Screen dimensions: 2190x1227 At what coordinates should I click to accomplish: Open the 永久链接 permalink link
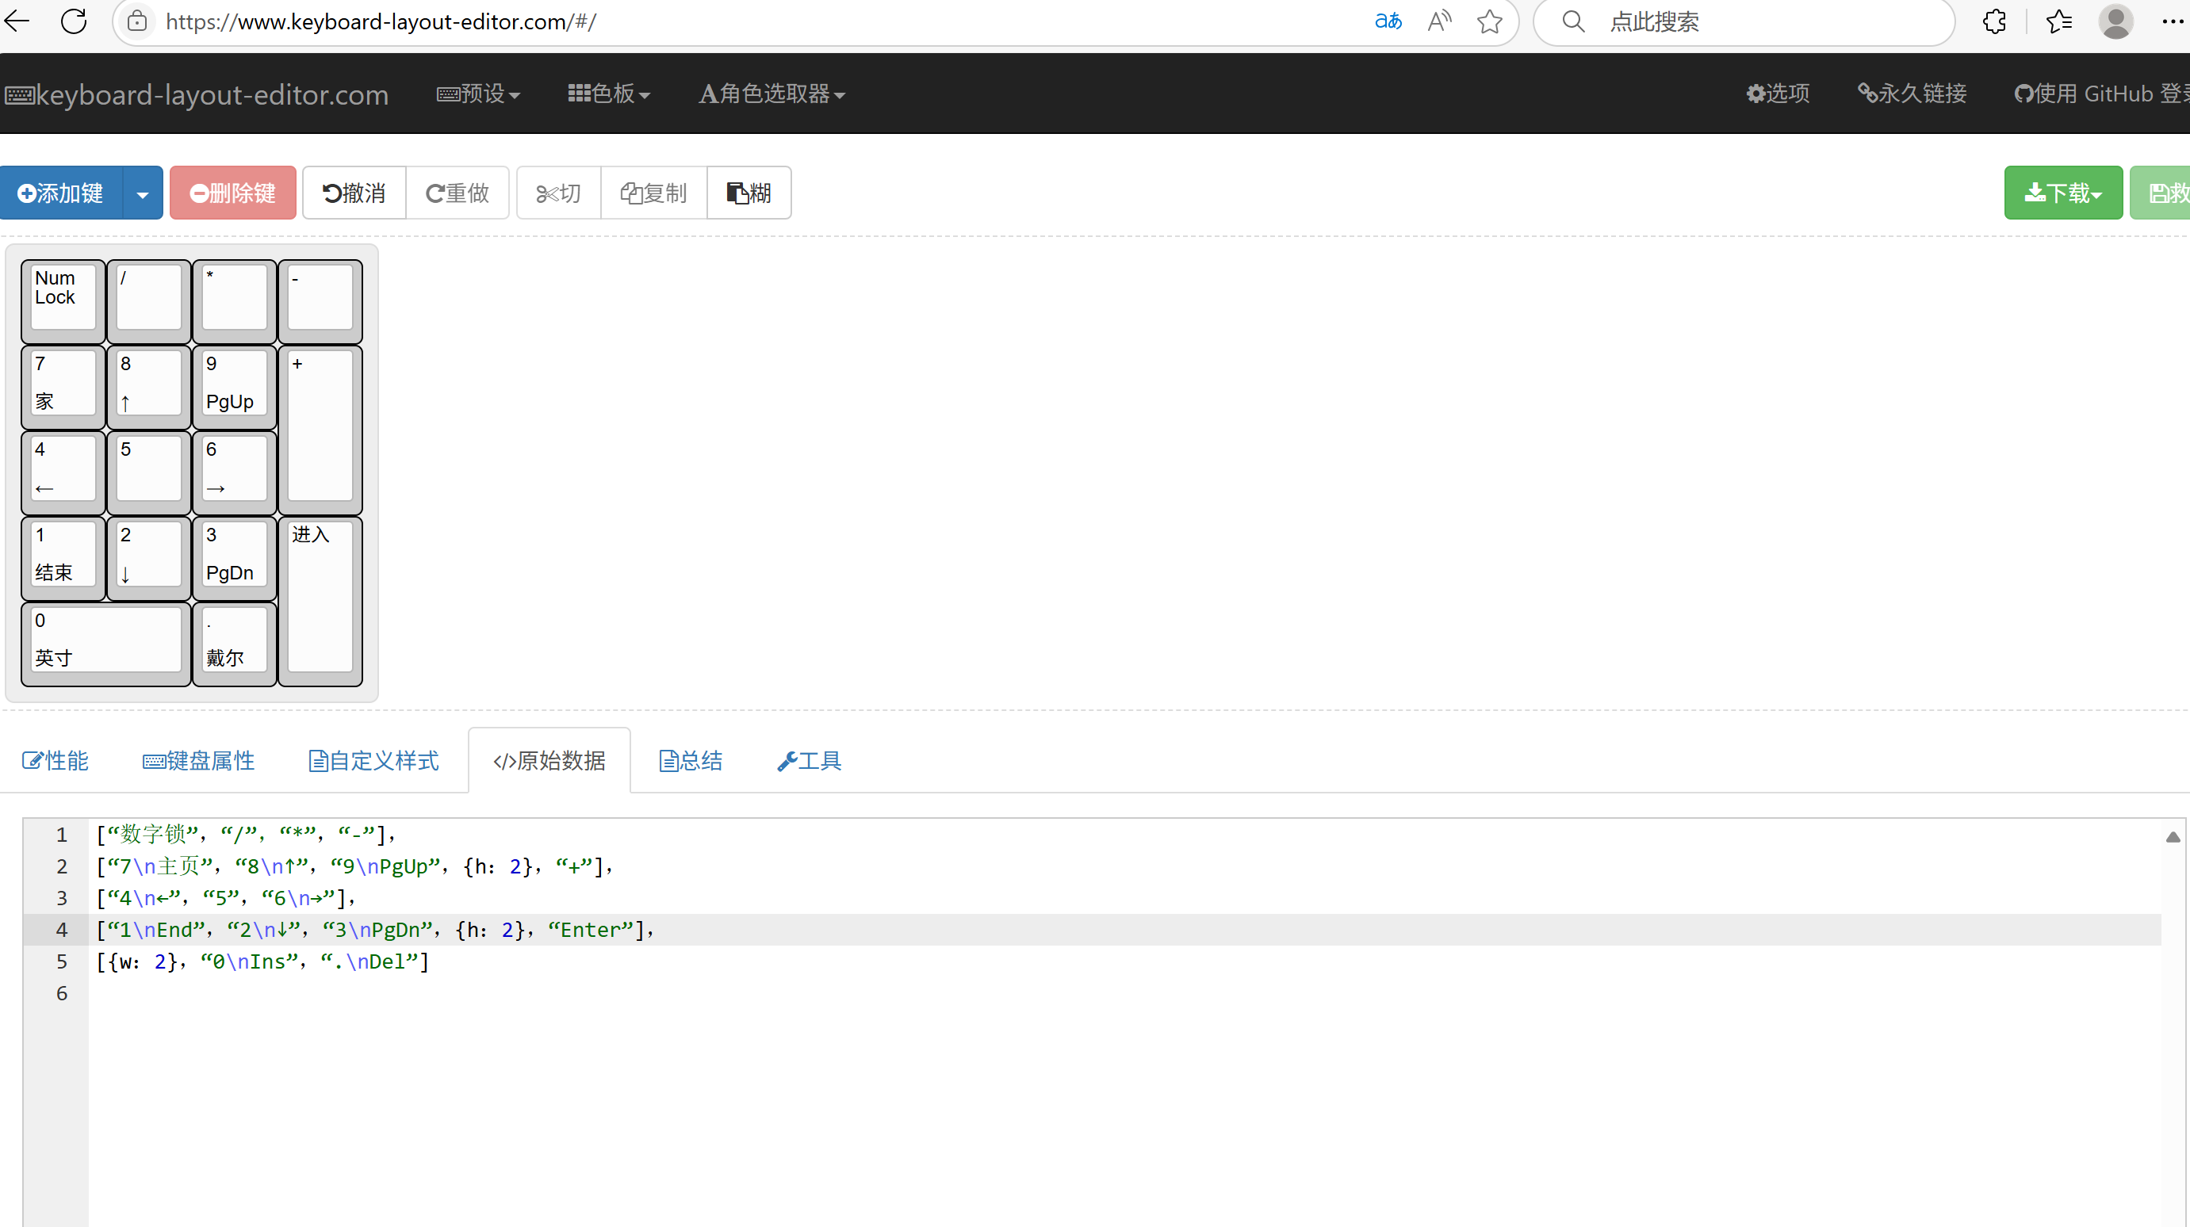(1912, 94)
